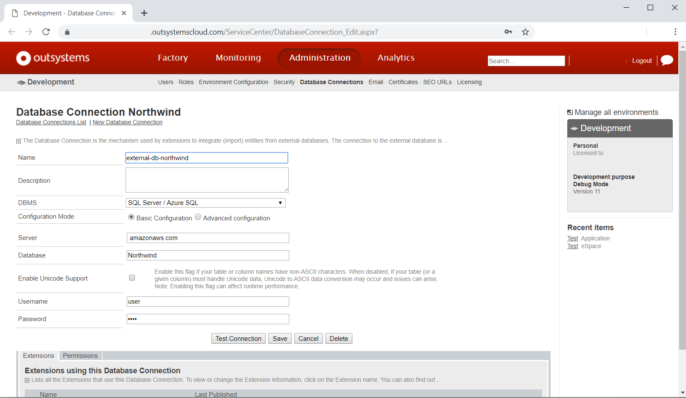Click inside the Search field
The width and height of the screenshot is (686, 398).
[x=526, y=61]
